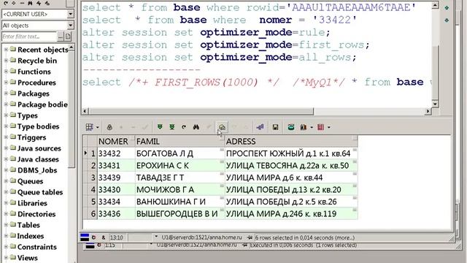This screenshot has height=263, width=467.
Task: Select the Views tree item
Action: [x=28, y=258]
